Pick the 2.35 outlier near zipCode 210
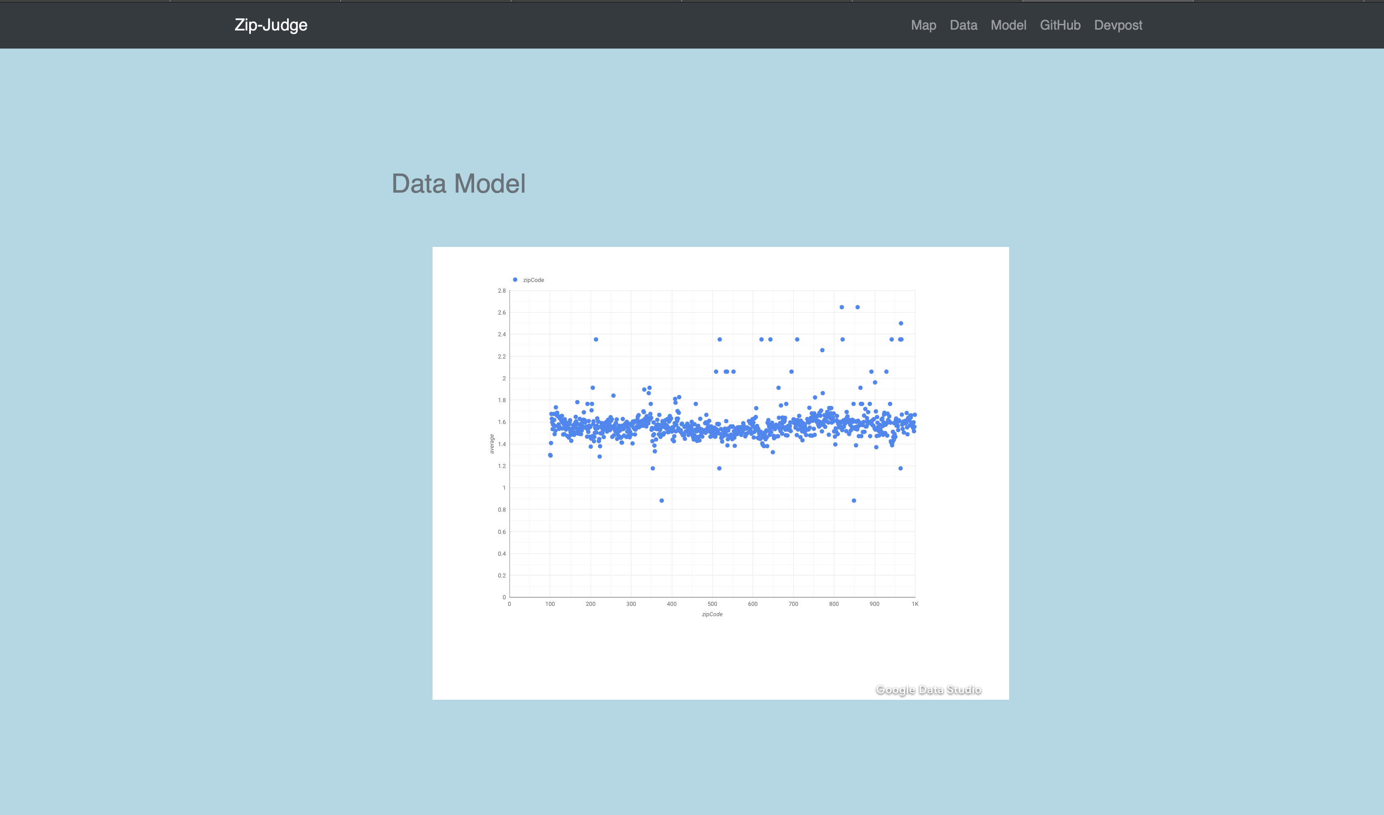The height and width of the screenshot is (815, 1384). [596, 340]
